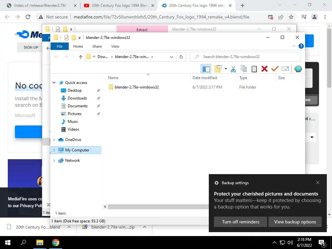
Task: Open the File menu in Explorer
Action: coord(60,46)
